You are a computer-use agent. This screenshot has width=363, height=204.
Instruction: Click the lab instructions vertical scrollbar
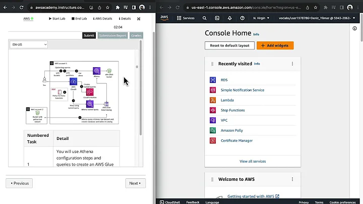pos(141,88)
